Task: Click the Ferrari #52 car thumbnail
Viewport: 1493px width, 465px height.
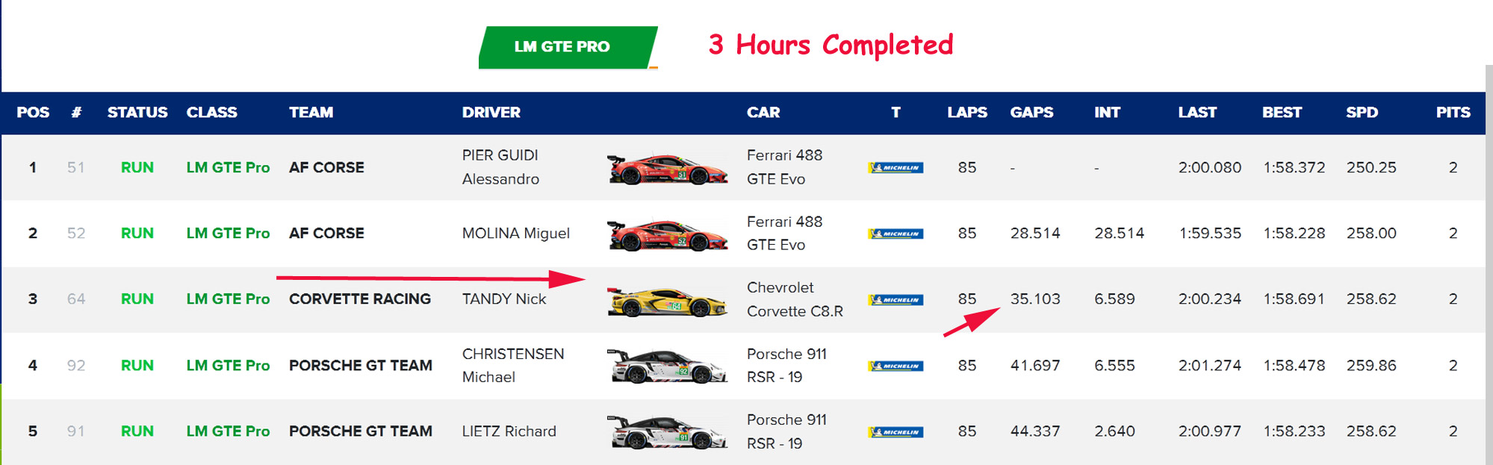Action: 667,234
